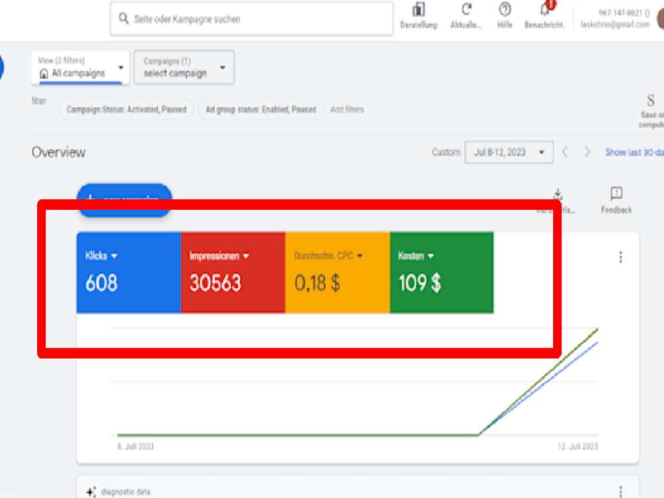Open the select campaign dropdown

(x=184, y=67)
